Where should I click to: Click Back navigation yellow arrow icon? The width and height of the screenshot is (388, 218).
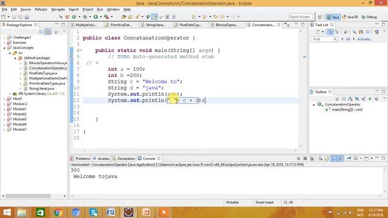[x=222, y=17]
